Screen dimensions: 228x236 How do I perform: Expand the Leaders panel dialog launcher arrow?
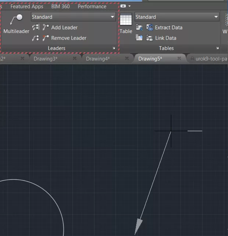[x=114, y=48]
